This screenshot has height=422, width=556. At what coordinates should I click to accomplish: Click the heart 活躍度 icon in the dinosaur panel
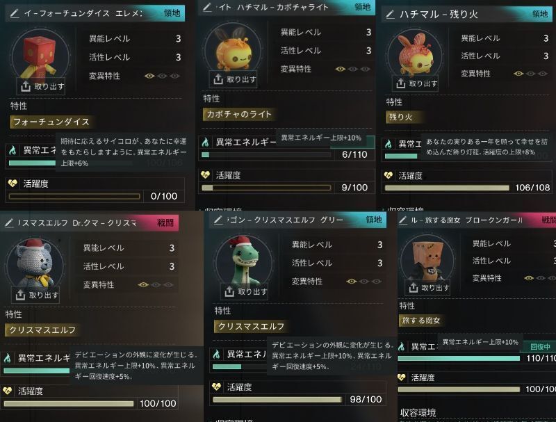point(216,387)
